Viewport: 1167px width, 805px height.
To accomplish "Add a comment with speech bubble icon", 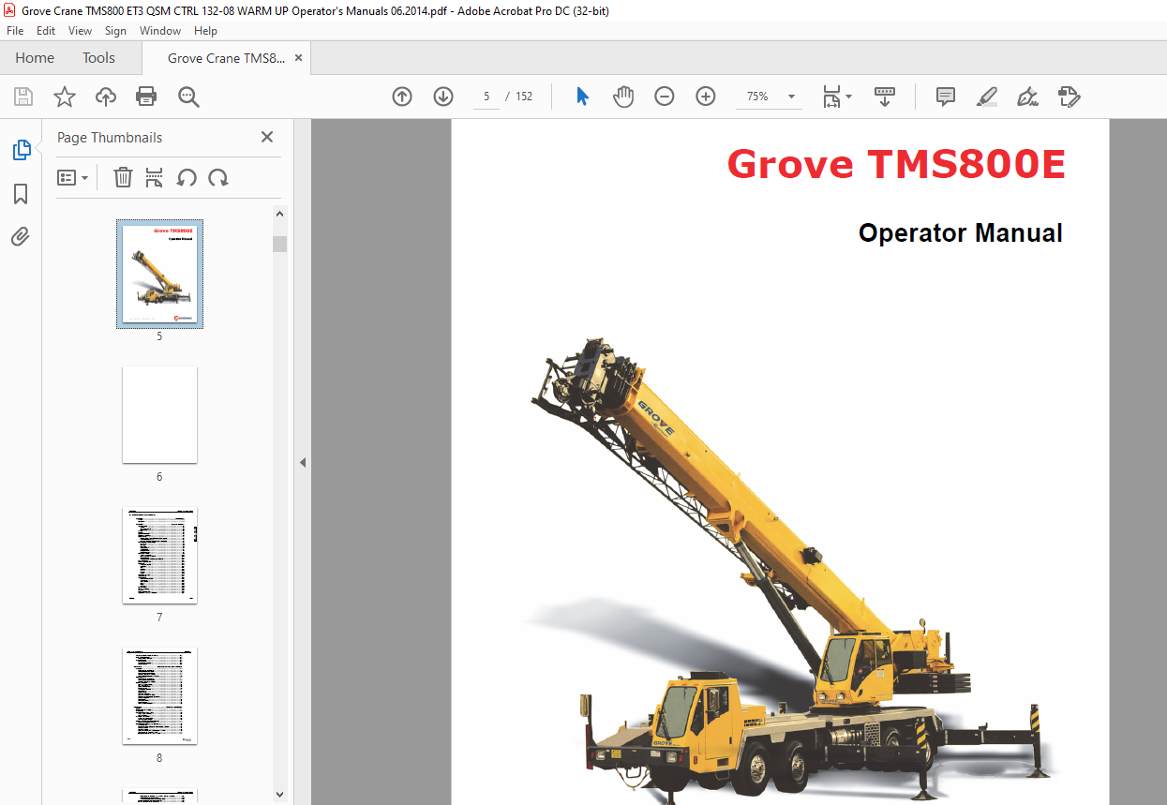I will coord(946,97).
